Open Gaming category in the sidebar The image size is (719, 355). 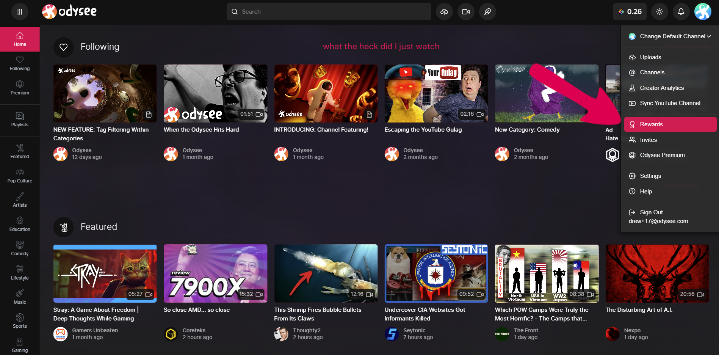[20, 346]
